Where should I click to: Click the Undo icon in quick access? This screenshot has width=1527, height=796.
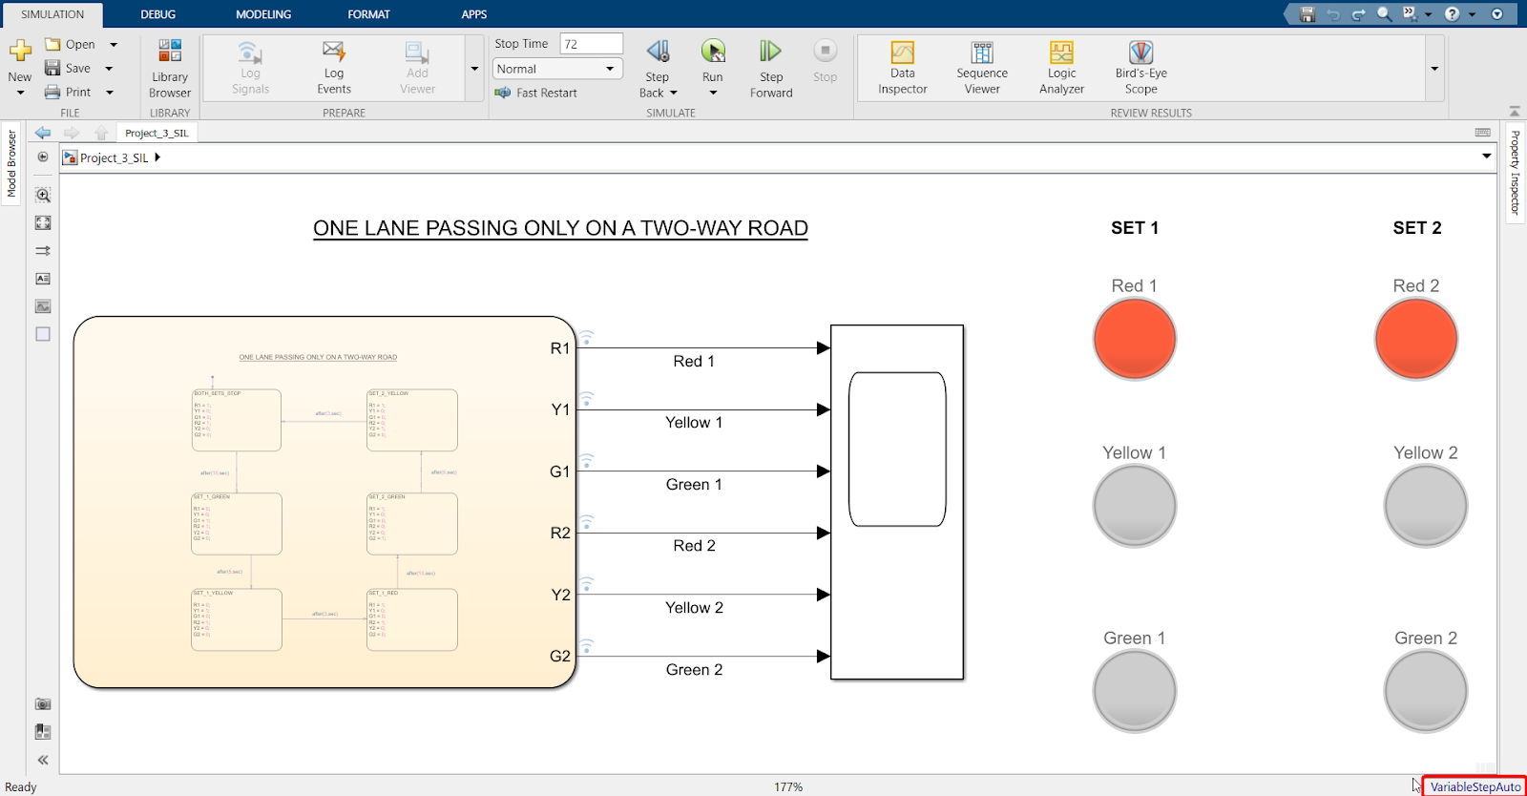pyautogui.click(x=1333, y=14)
